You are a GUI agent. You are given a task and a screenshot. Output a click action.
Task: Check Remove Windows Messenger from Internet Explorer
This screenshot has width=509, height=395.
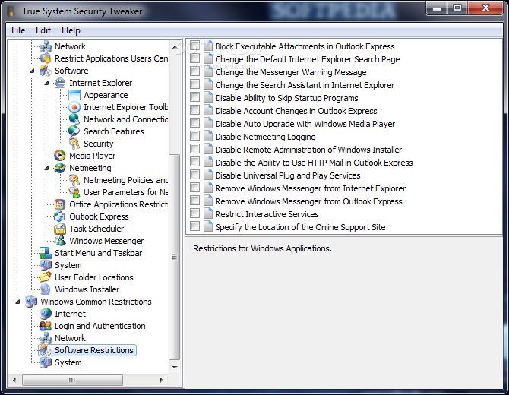[194, 188]
